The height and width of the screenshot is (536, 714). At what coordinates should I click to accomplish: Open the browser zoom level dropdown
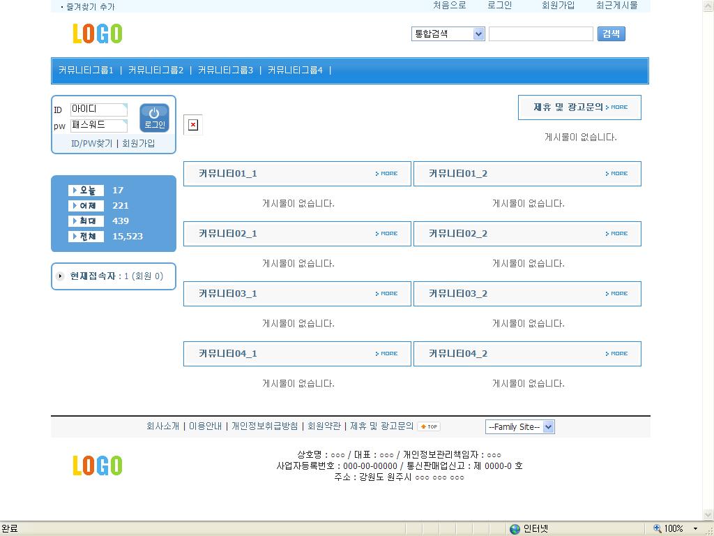pyautogui.click(x=694, y=529)
